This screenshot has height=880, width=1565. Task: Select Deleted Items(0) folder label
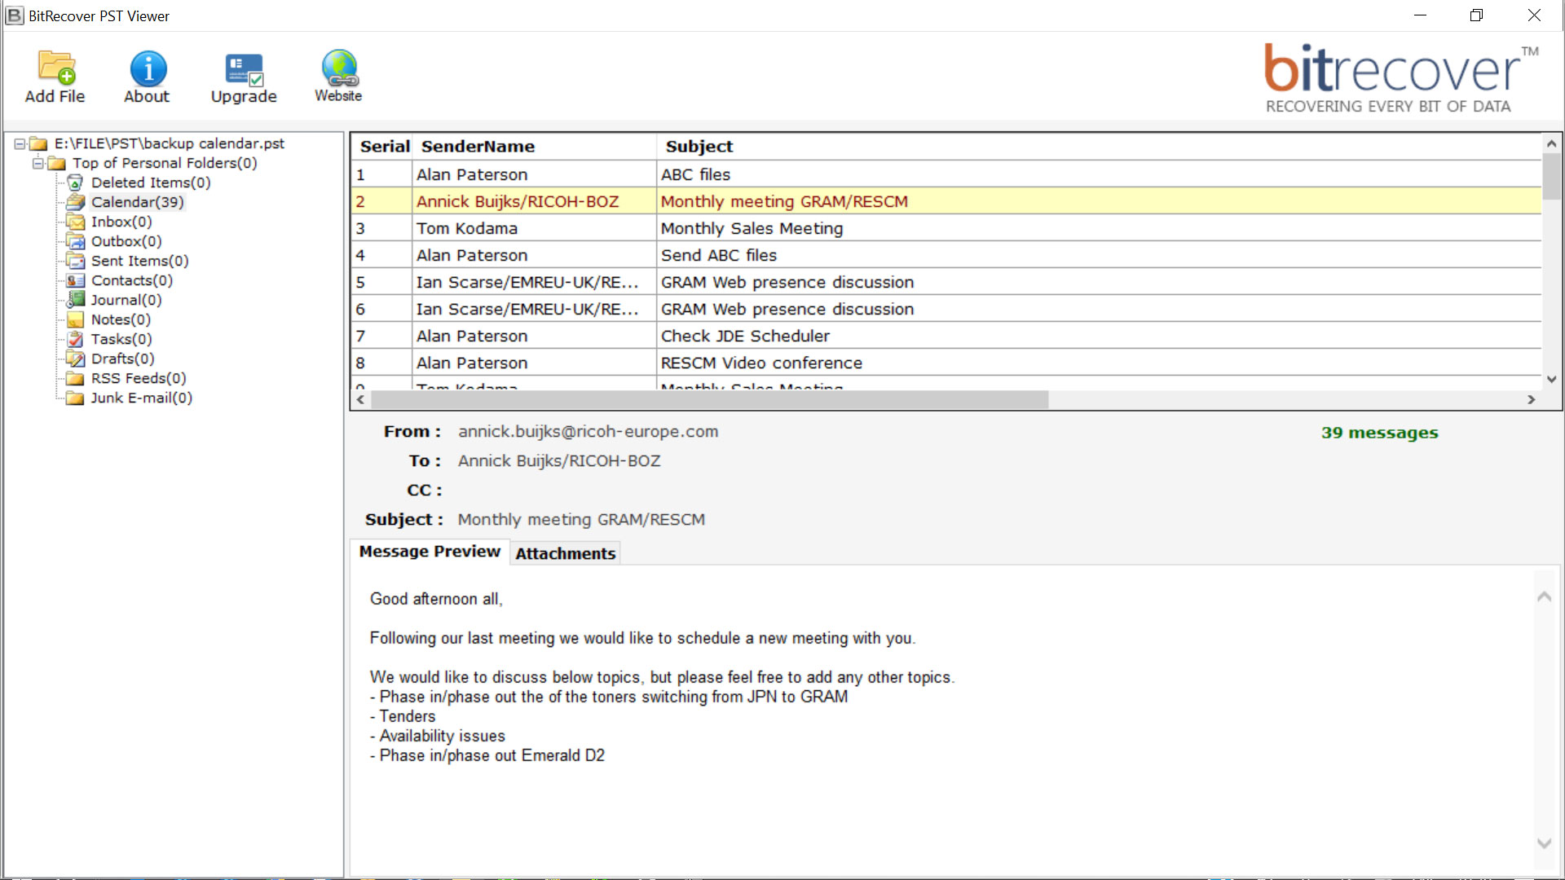point(151,183)
